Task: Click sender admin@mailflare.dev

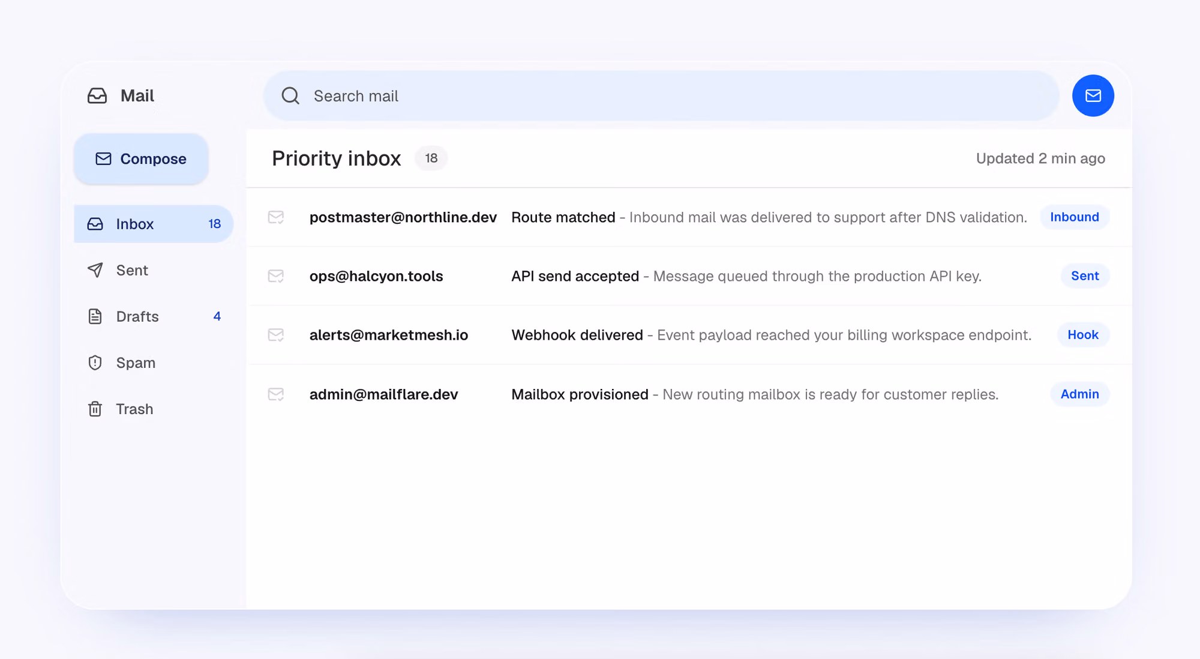Action: pyautogui.click(x=384, y=394)
